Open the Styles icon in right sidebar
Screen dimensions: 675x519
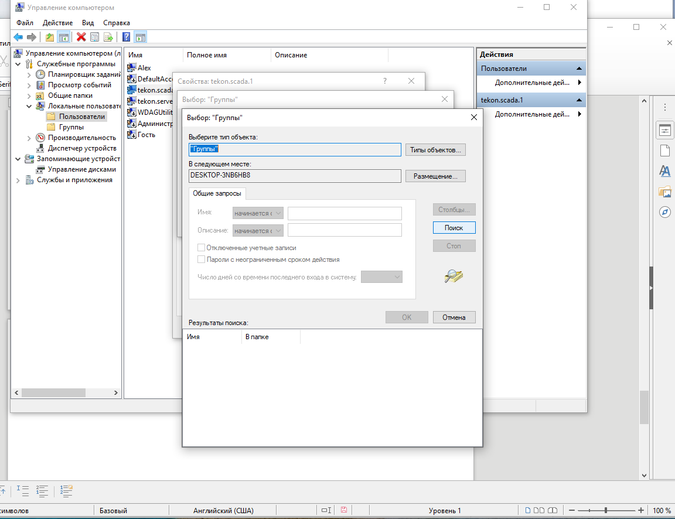tap(664, 171)
